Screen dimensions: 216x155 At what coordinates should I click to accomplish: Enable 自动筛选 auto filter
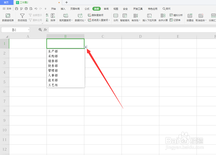[x=22, y=17]
